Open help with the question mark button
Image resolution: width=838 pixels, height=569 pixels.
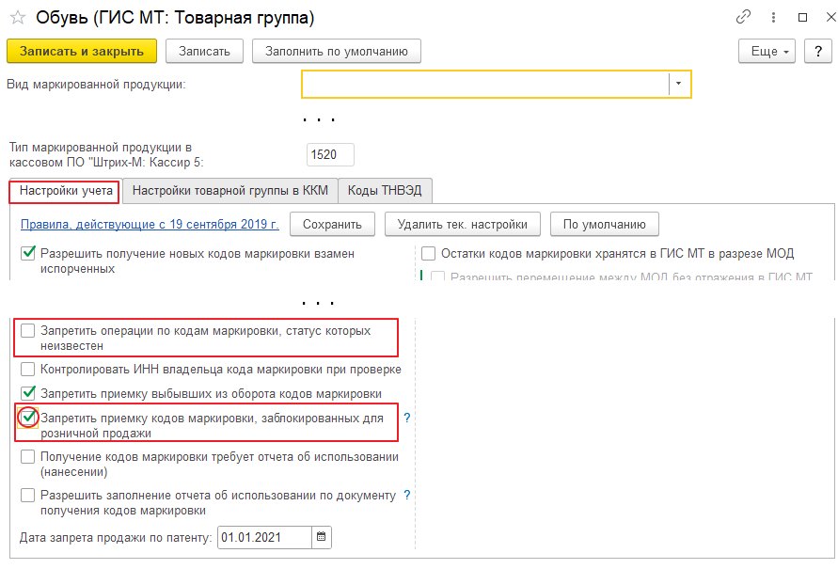[x=818, y=52]
